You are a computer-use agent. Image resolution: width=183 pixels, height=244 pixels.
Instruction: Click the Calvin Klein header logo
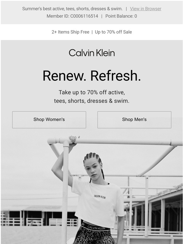pos(92,53)
